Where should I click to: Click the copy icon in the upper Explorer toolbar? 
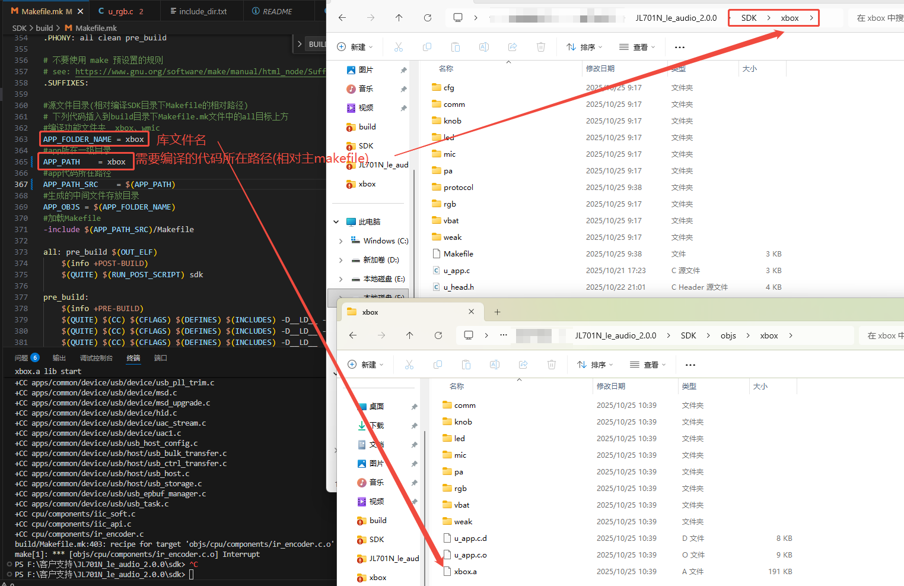pos(427,47)
